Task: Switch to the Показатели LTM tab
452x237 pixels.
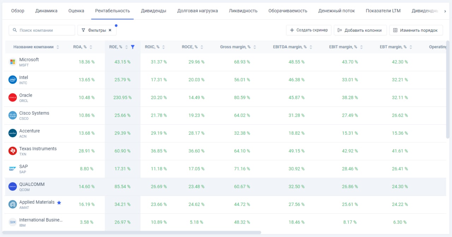Action: [383, 11]
